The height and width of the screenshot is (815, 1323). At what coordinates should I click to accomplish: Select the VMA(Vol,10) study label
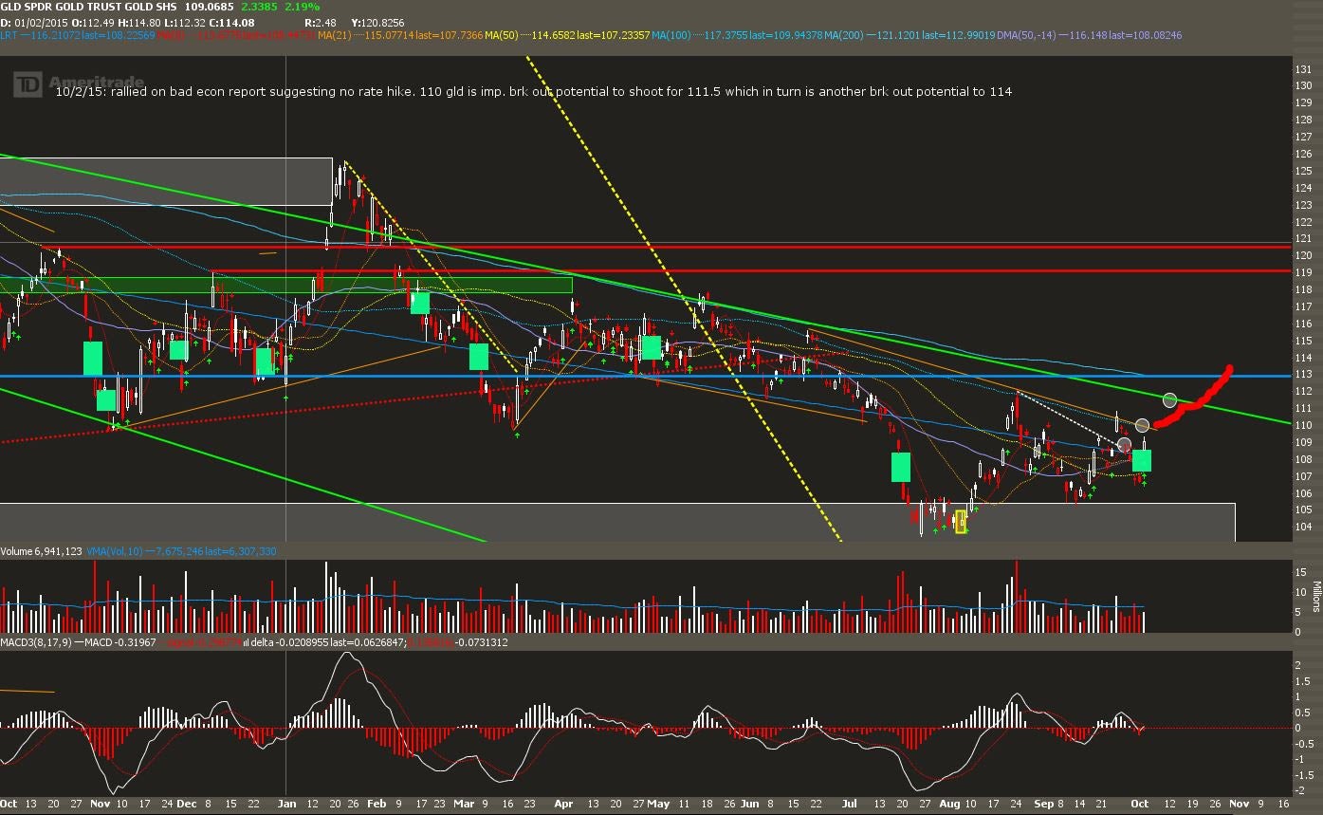click(x=115, y=550)
